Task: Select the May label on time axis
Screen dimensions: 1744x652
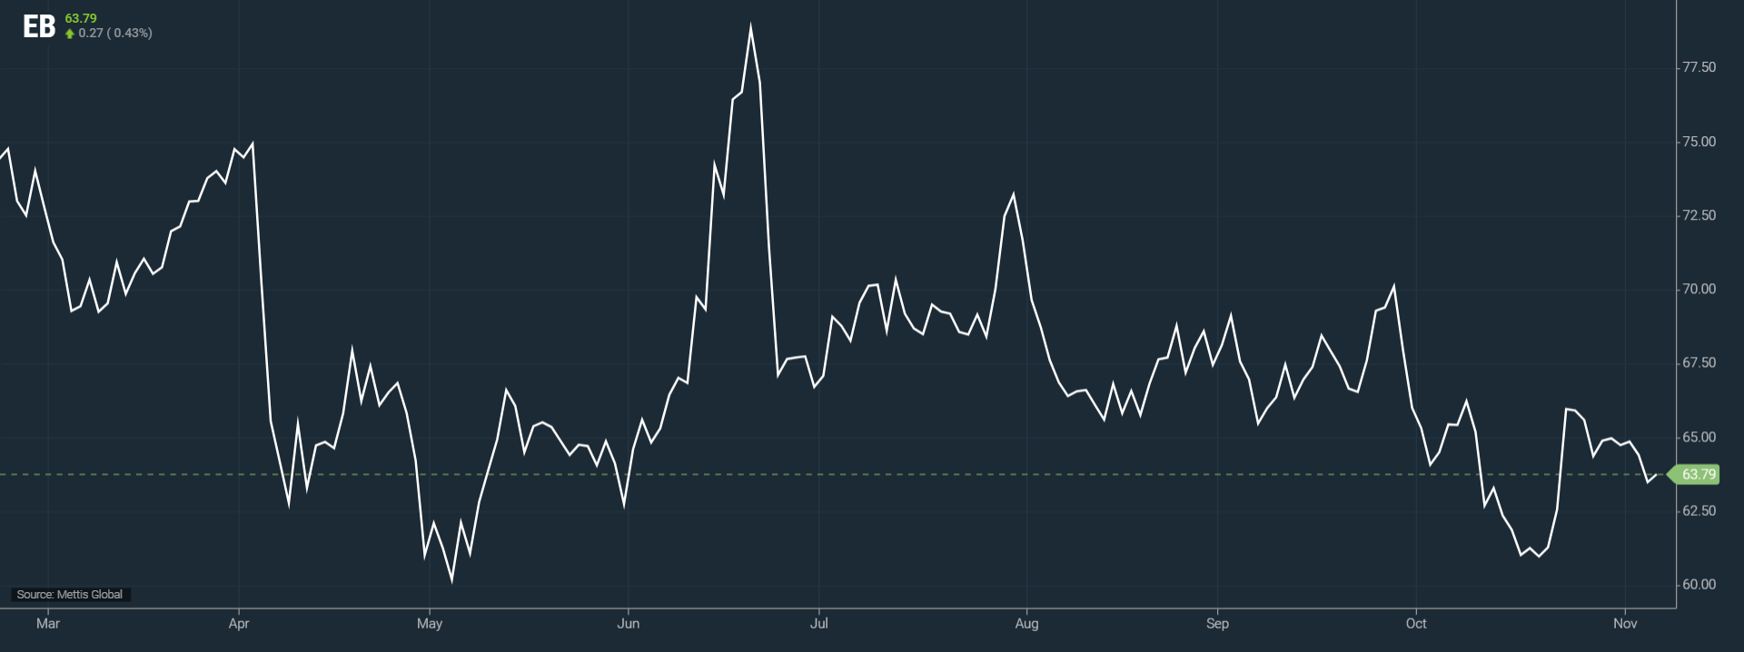Action: tap(430, 624)
